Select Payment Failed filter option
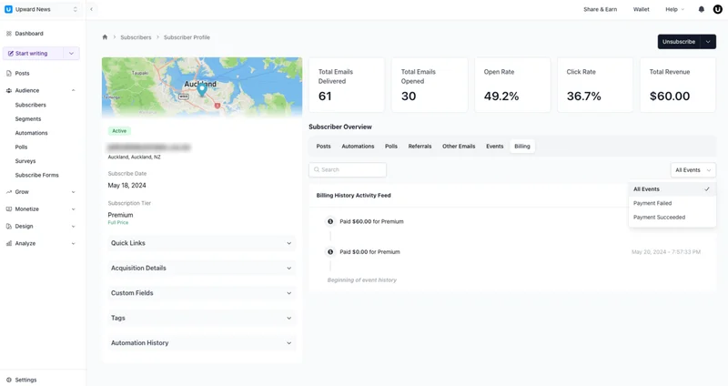 click(x=652, y=203)
